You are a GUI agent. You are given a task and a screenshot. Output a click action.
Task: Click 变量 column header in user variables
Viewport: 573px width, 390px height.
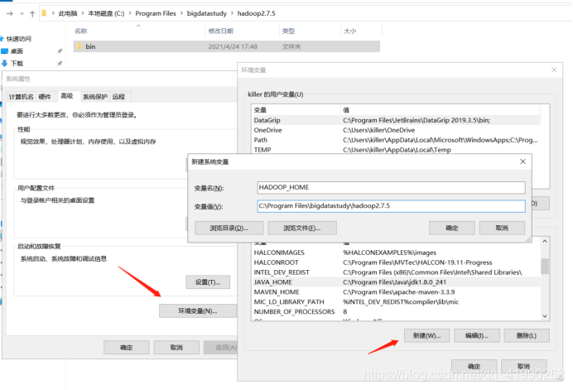(296, 110)
